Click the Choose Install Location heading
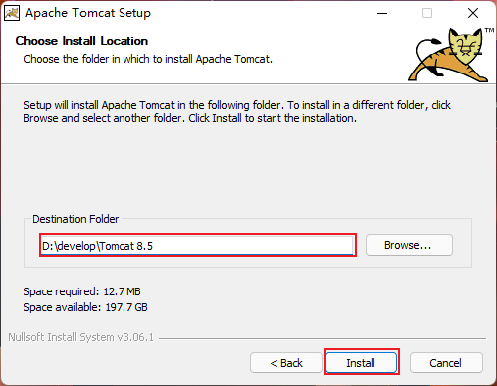The height and width of the screenshot is (386, 497). [x=82, y=41]
